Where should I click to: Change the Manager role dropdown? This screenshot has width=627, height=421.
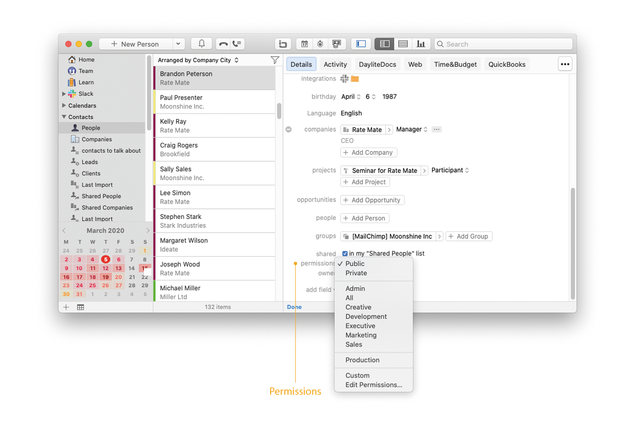[412, 130]
